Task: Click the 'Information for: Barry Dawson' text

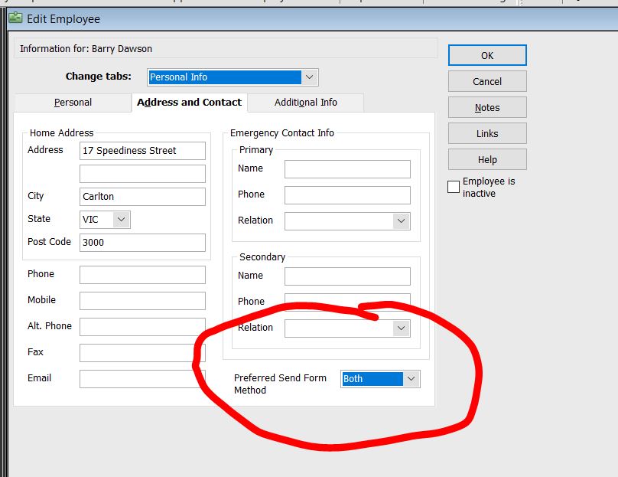Action: click(86, 48)
